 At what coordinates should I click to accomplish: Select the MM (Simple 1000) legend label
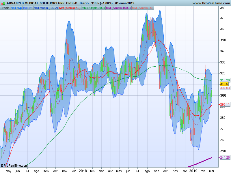click(x=118, y=8)
